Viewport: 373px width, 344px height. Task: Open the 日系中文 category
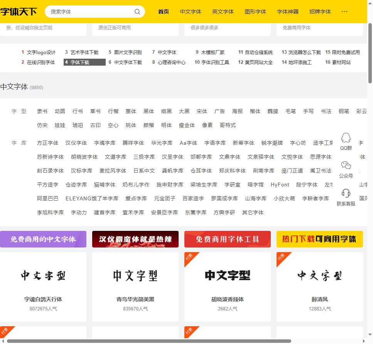[144, 171]
